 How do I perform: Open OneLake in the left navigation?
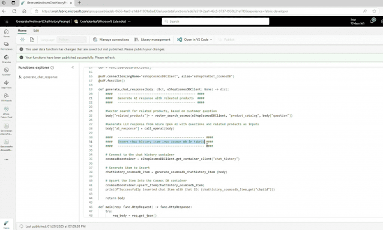tap(7, 59)
